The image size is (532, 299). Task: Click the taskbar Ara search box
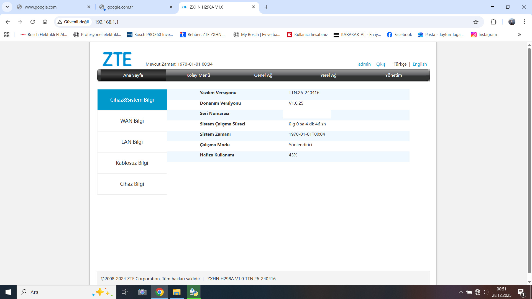pyautogui.click(x=66, y=292)
